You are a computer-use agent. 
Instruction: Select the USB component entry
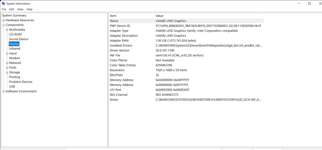12,87
